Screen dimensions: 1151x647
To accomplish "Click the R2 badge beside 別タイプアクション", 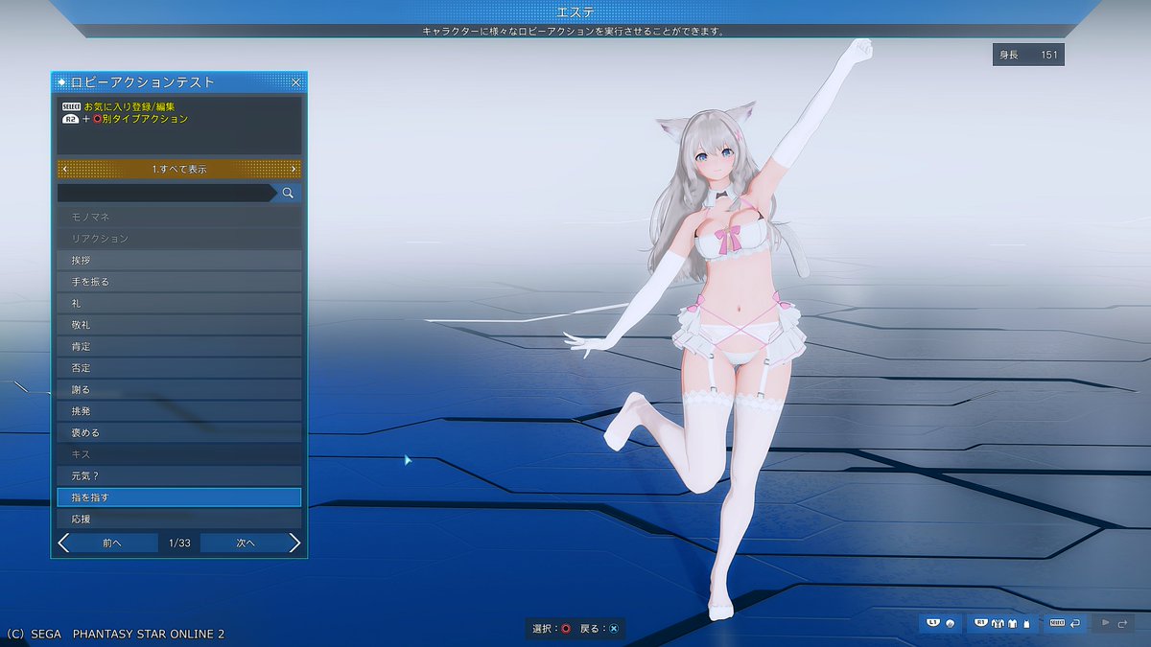I will [70, 119].
